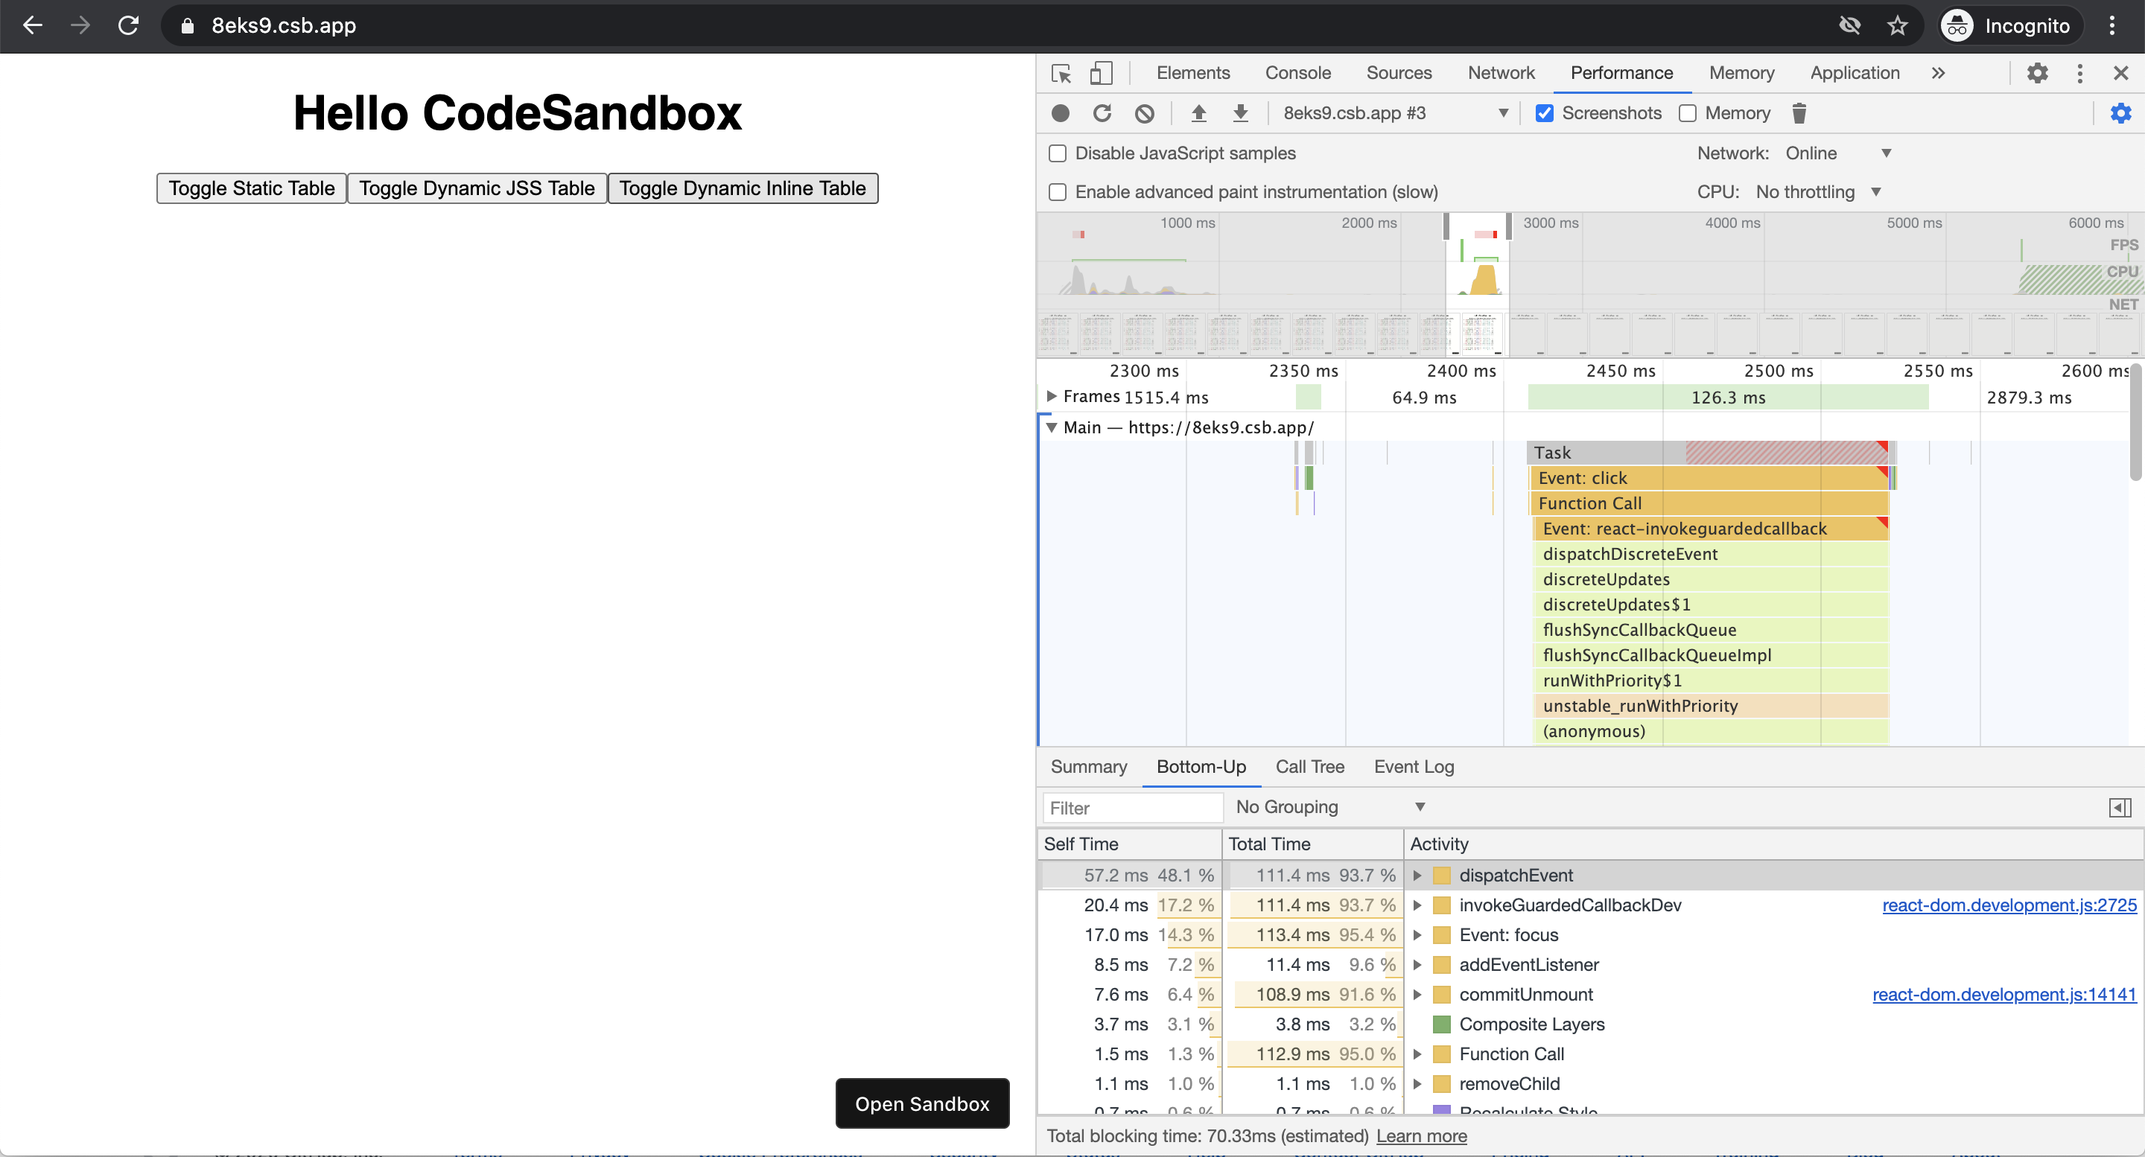Enable advanced paint instrumentation
2145x1157 pixels.
(x=1058, y=191)
